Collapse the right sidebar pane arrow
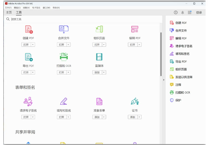 pyautogui.click(x=164, y=80)
